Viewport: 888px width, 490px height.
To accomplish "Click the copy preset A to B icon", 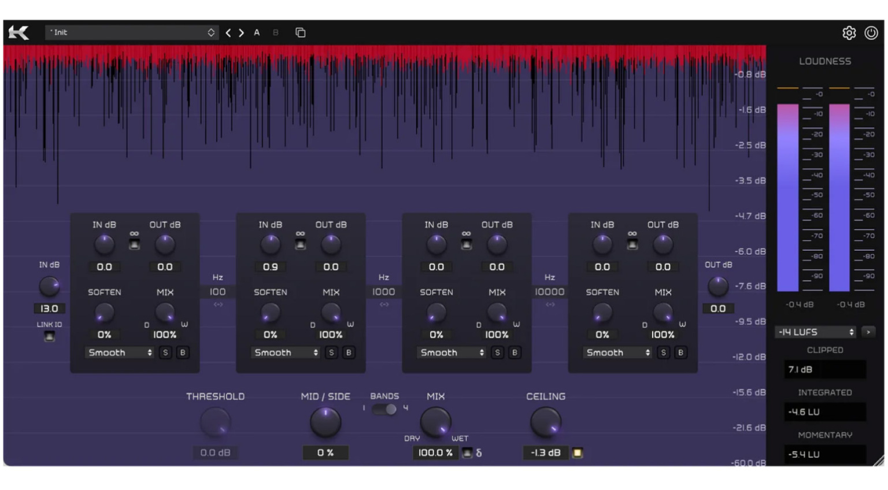I will [300, 33].
